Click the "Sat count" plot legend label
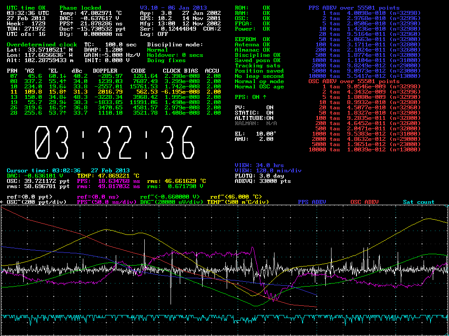The height and width of the screenshot is (336, 449). [419, 202]
